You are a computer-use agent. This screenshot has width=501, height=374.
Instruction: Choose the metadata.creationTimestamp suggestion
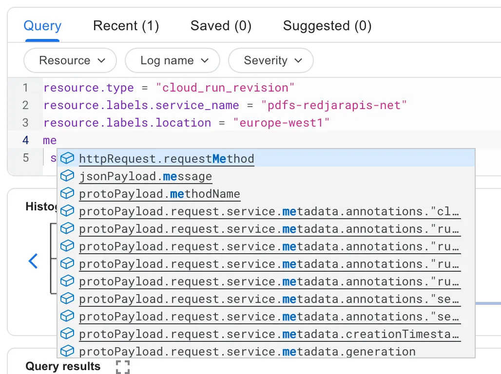(266, 334)
